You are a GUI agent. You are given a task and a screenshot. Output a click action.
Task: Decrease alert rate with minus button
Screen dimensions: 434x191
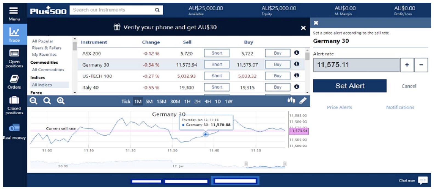tap(421, 65)
